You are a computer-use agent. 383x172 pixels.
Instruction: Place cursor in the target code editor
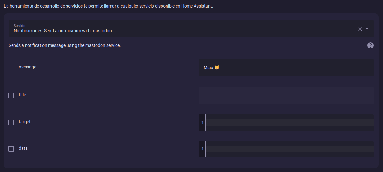coord(289,123)
